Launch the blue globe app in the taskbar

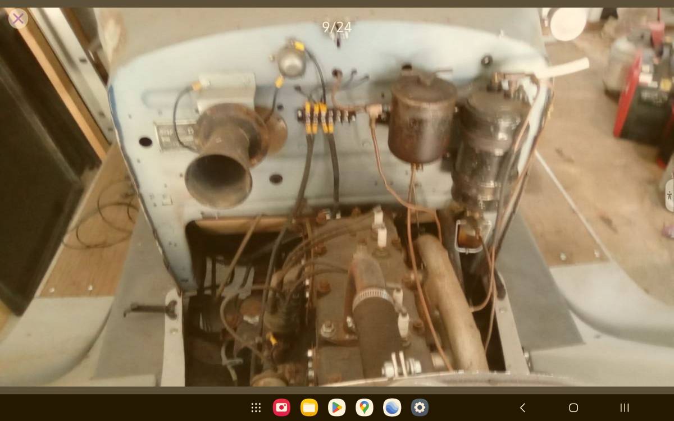pyautogui.click(x=391, y=408)
